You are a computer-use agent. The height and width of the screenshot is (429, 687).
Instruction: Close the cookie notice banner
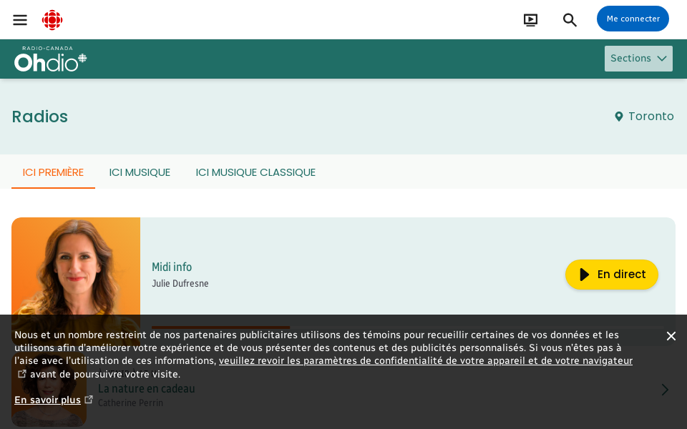pyautogui.click(x=671, y=336)
